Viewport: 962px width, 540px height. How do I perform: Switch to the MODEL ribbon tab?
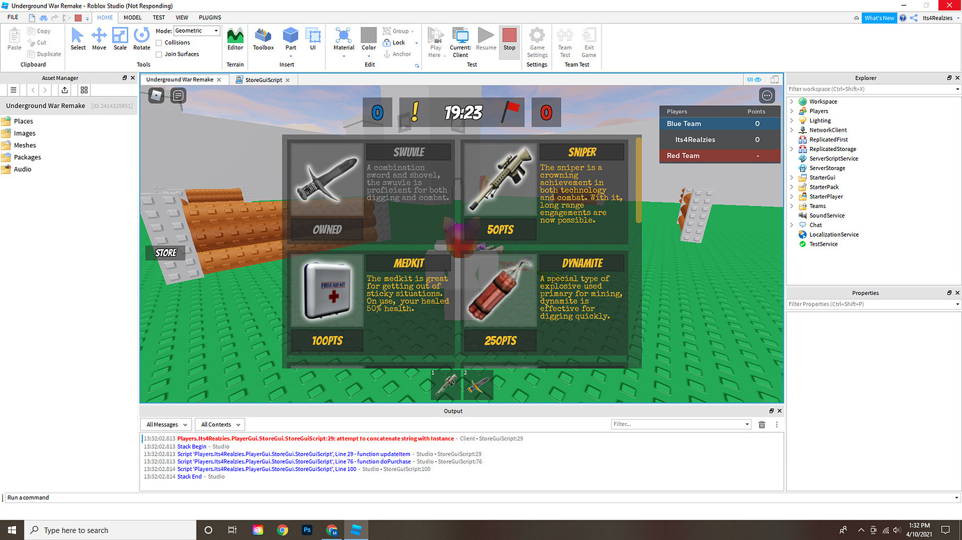132,17
